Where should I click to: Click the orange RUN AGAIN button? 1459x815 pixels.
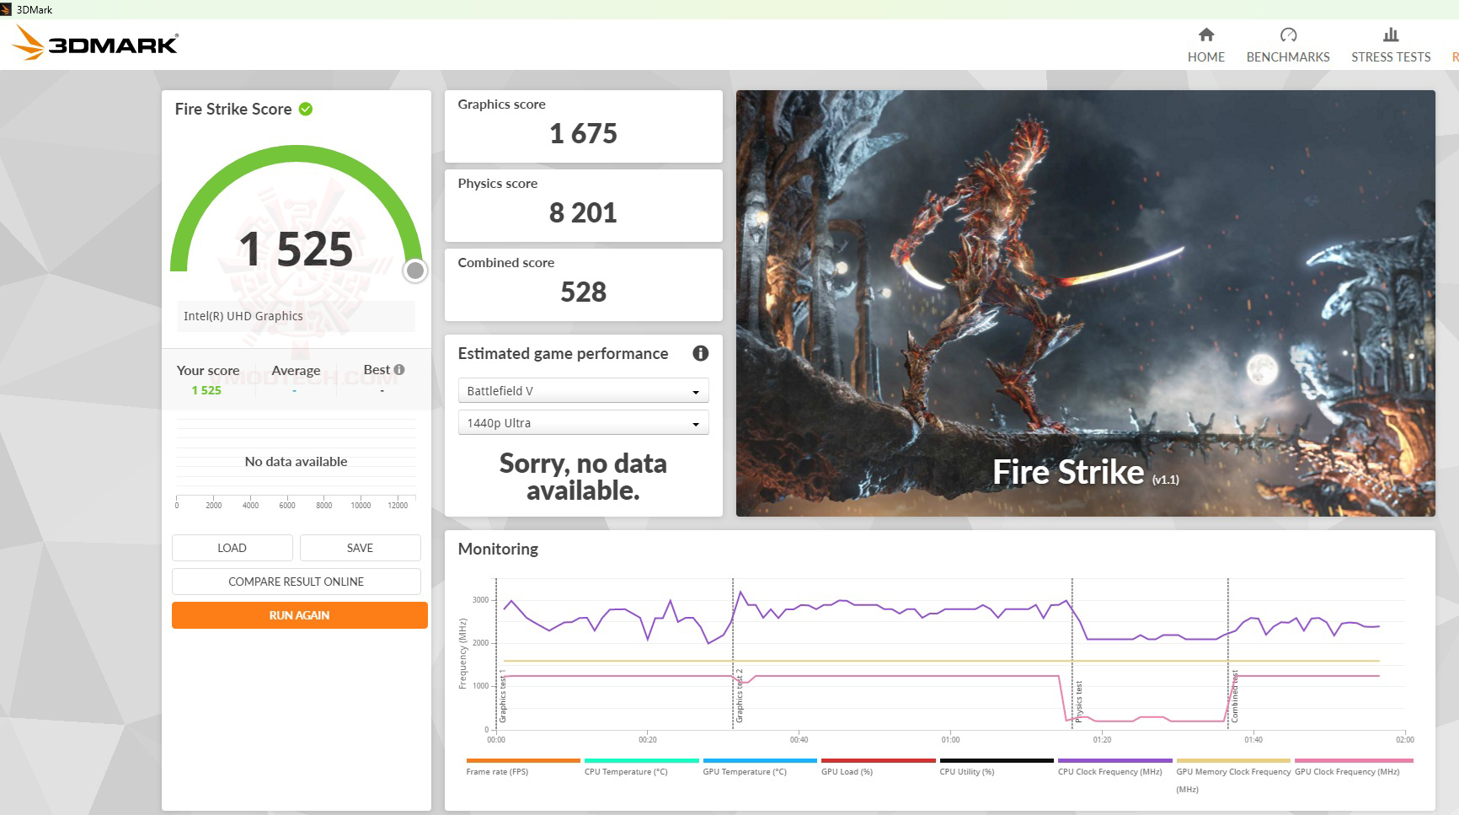[x=300, y=615]
